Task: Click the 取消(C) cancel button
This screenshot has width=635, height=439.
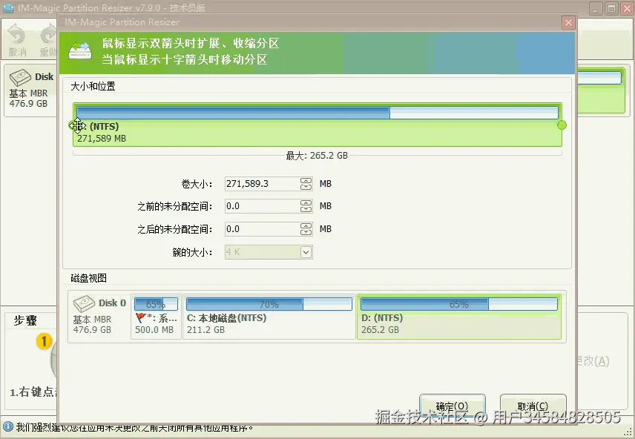Action: coord(533,406)
